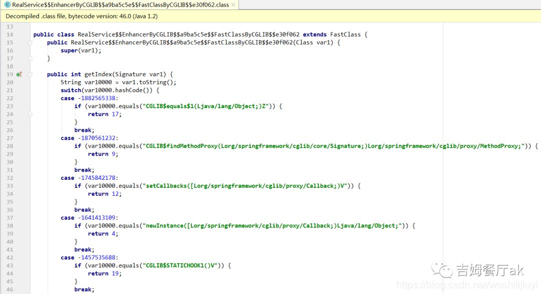Viewport: 541px width, 294px height.
Task: Click the class file icon in the editor tab
Action: [7, 5]
